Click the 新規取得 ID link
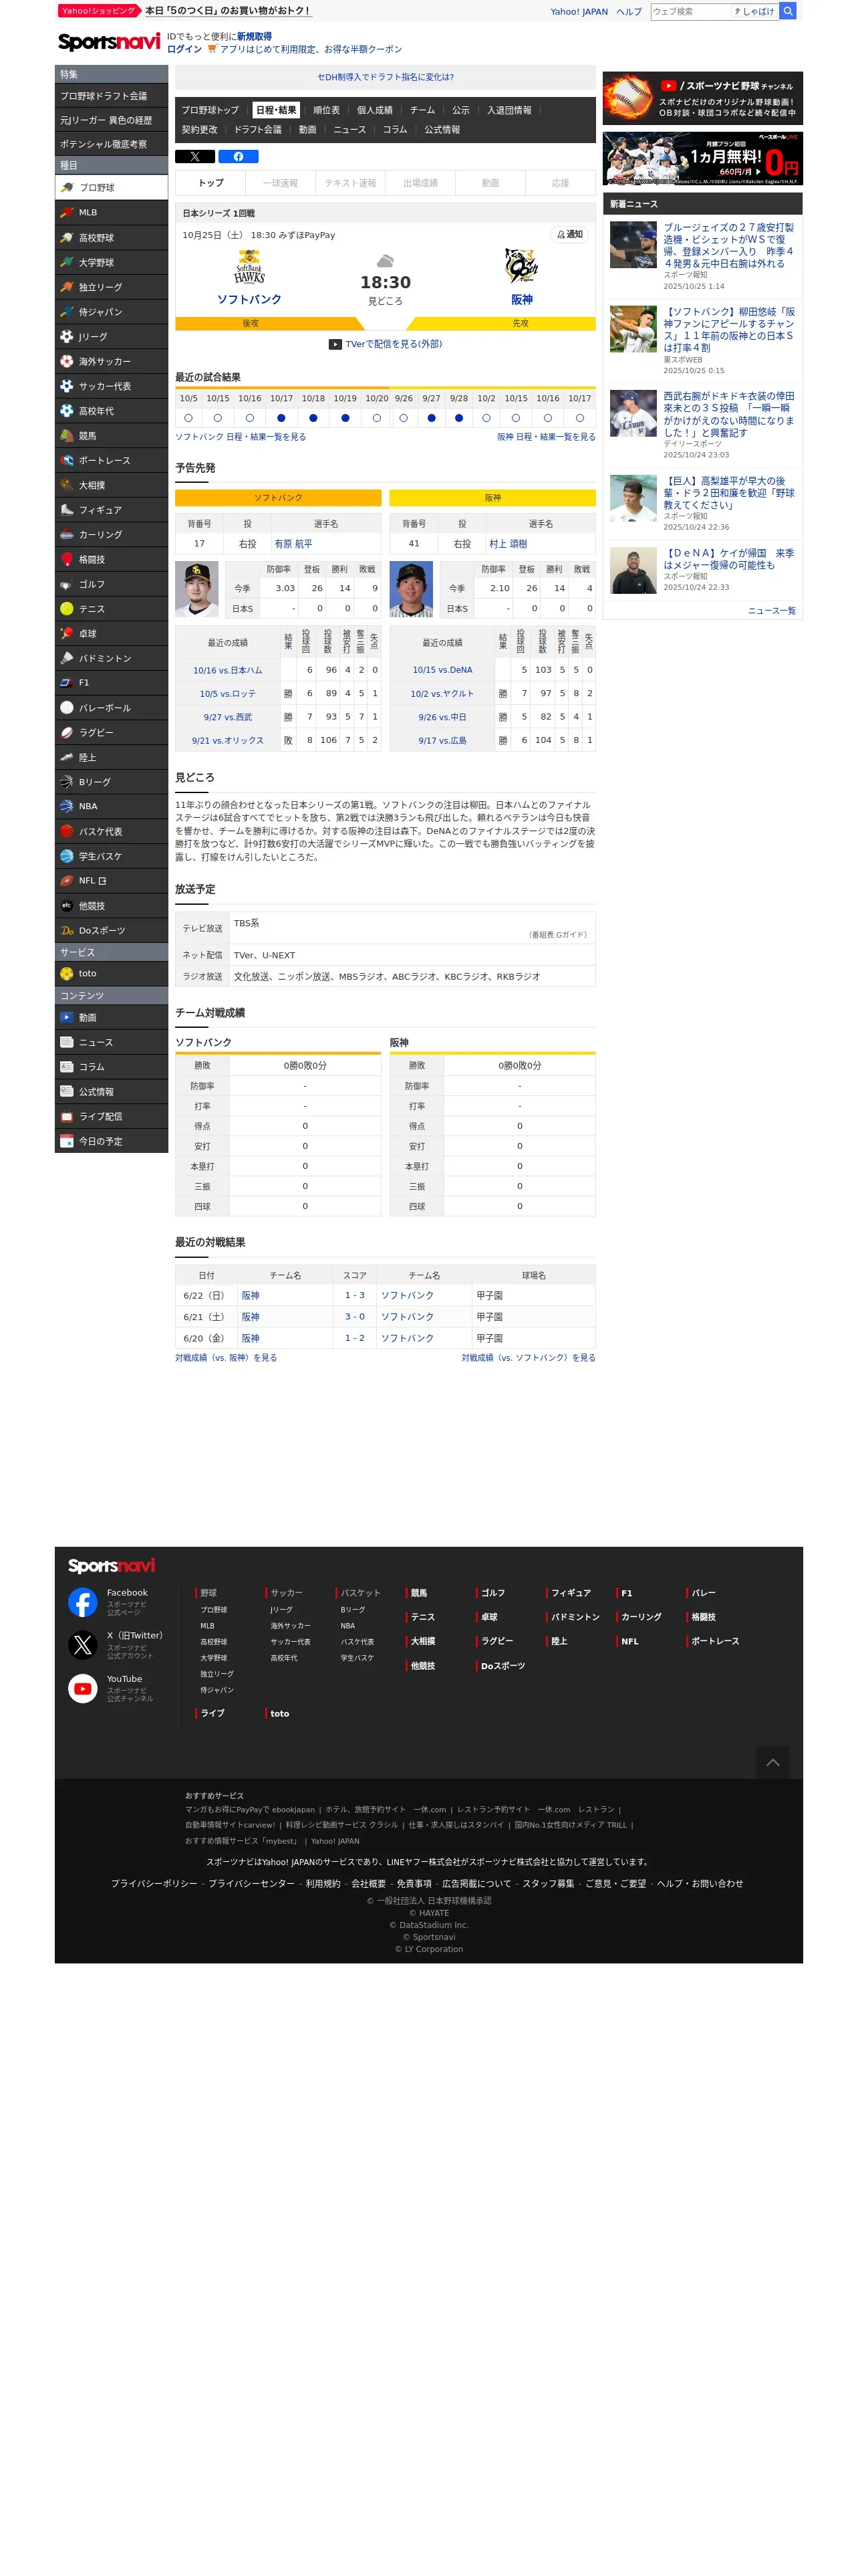The image size is (858, 2576). point(254,36)
